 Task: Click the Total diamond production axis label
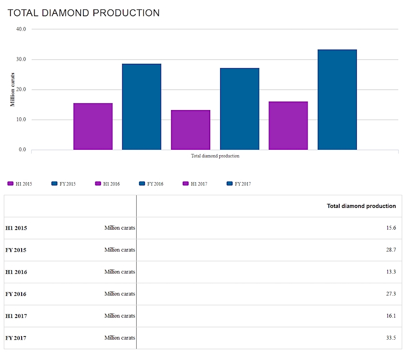pos(215,156)
